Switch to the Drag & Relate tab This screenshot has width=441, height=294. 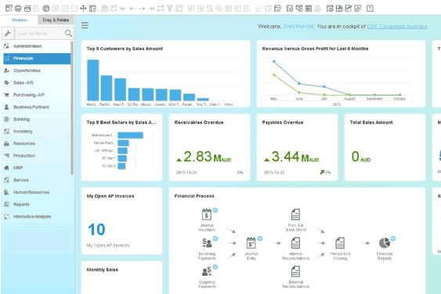(x=56, y=20)
